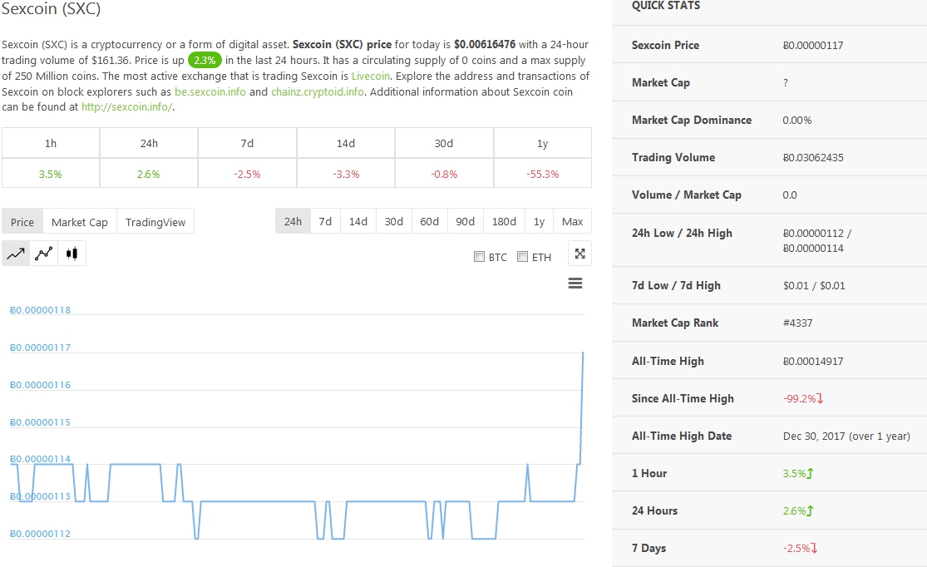Open the Livecoin exchange link
This screenshot has height=567, width=927.
[371, 76]
